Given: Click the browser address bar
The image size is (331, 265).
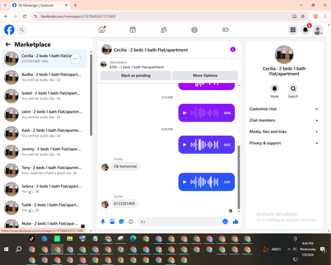Looking at the screenshot, I should pos(164,16).
